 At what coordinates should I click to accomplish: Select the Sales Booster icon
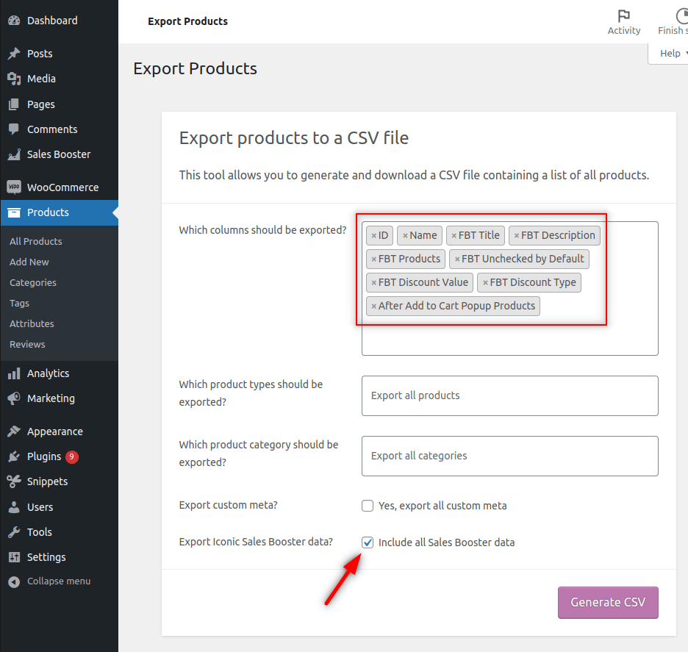pyautogui.click(x=16, y=154)
